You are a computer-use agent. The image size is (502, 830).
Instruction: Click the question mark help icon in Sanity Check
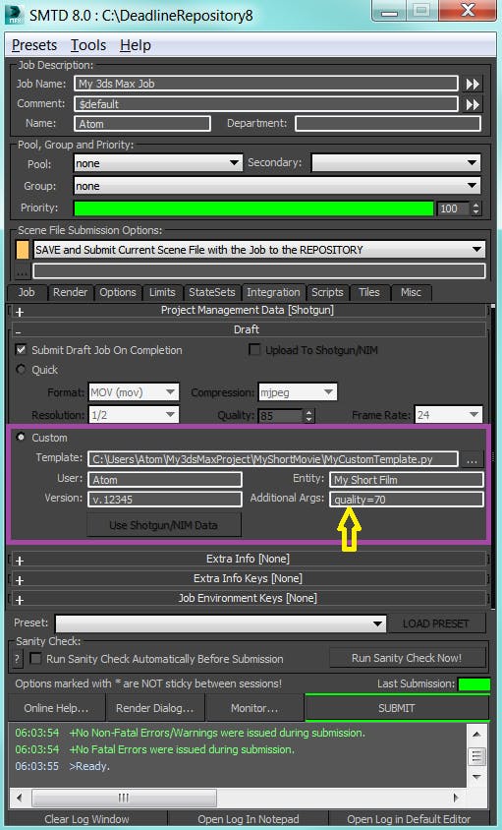coord(17,659)
